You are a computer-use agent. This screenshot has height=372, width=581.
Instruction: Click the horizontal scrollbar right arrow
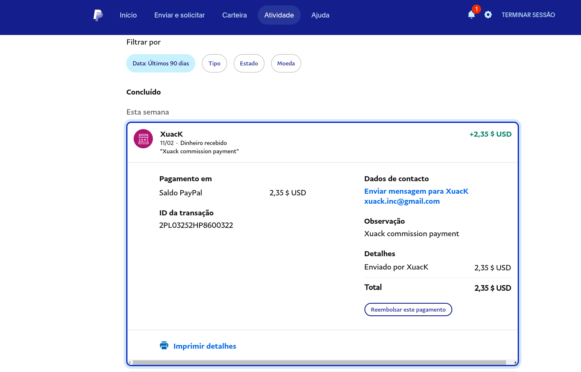click(516, 362)
